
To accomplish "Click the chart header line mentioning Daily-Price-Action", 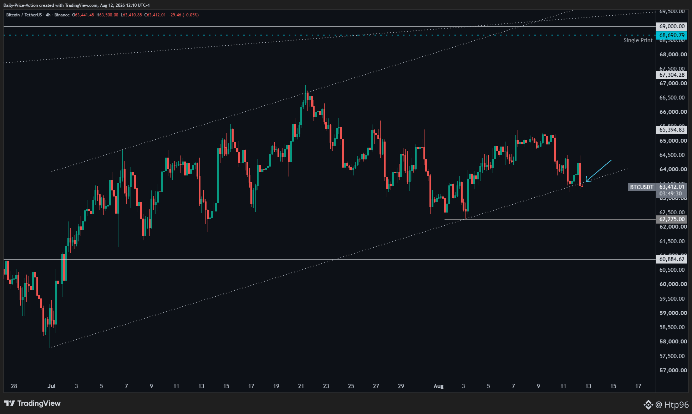I will tap(76, 5).
